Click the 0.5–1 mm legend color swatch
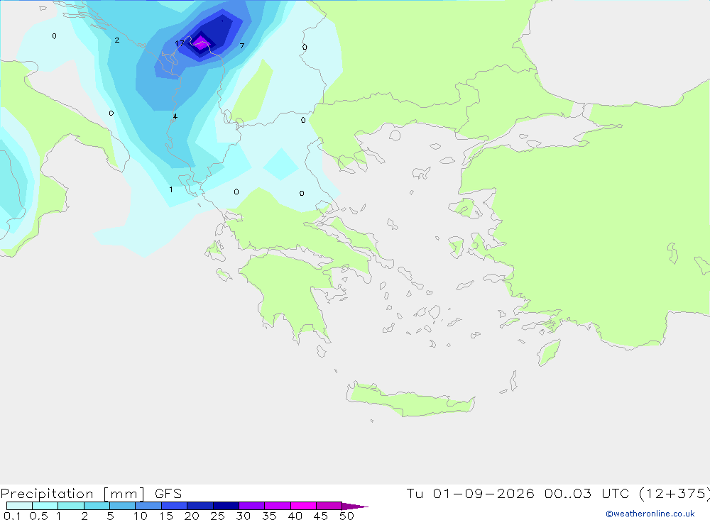Image resolution: width=710 pixels, height=520 pixels. click(45, 506)
